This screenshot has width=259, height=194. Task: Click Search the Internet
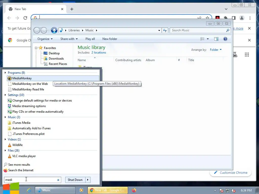coord(18,170)
